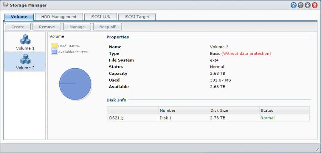321x153 pixels.
Task: Click the Beep off button
Action: [x=108, y=27]
